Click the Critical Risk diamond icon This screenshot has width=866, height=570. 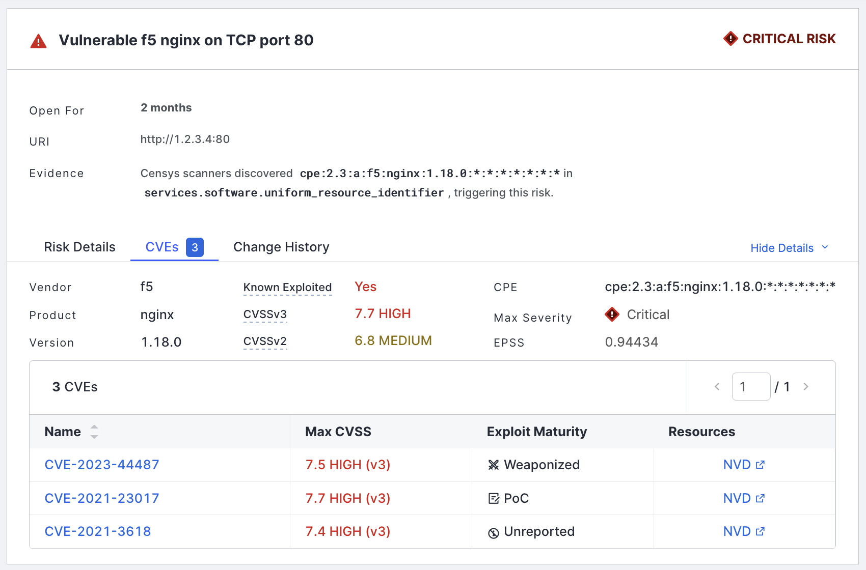pos(730,39)
